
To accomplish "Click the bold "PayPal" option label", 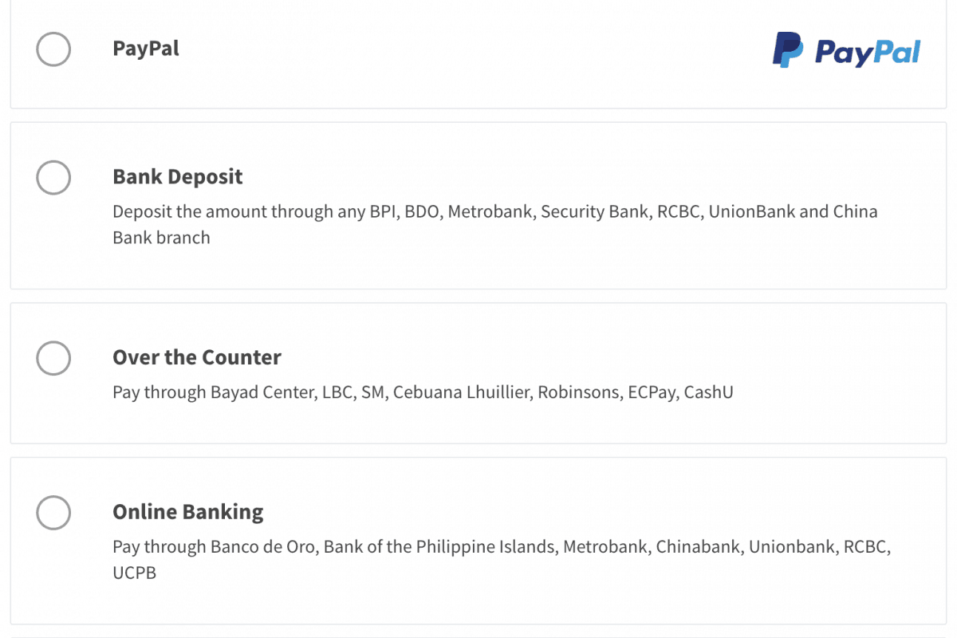I will click(146, 49).
